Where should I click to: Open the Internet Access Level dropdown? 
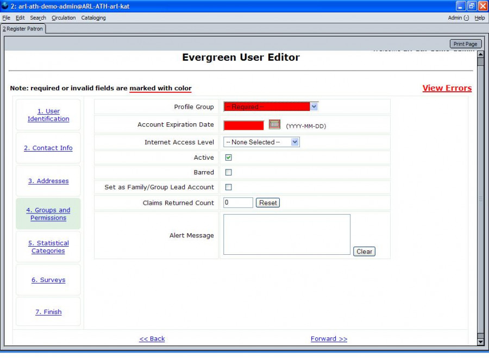pos(261,142)
